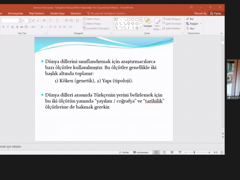The height and width of the screenshot is (180, 240).
Task: Select the star shape in the gallery
Action: [x=137, y=28]
